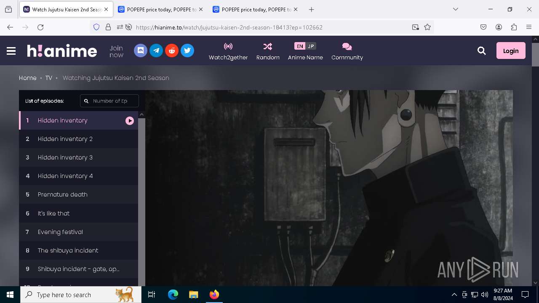Image resolution: width=539 pixels, height=303 pixels.
Task: Click the page scrollbar down arrow
Action: 535,283
